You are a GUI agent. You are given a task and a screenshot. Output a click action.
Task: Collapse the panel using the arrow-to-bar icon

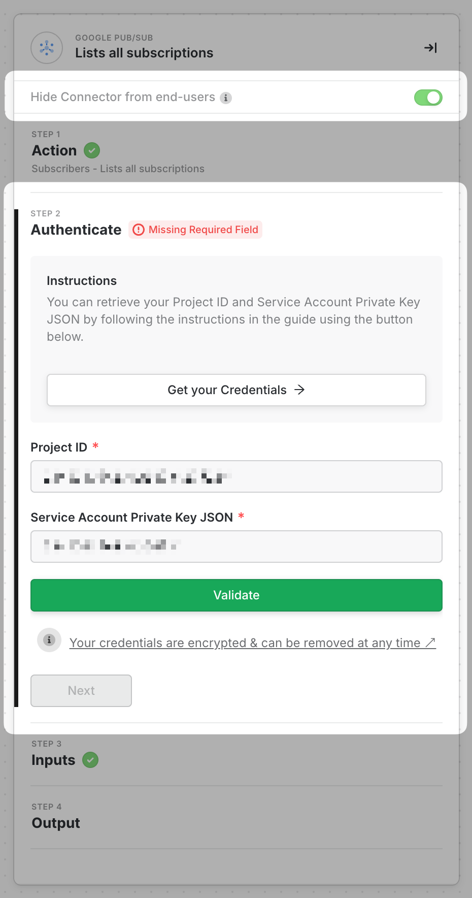430,48
